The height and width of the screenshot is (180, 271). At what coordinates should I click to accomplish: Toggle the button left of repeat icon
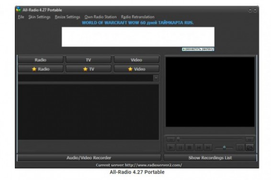tap(240, 148)
